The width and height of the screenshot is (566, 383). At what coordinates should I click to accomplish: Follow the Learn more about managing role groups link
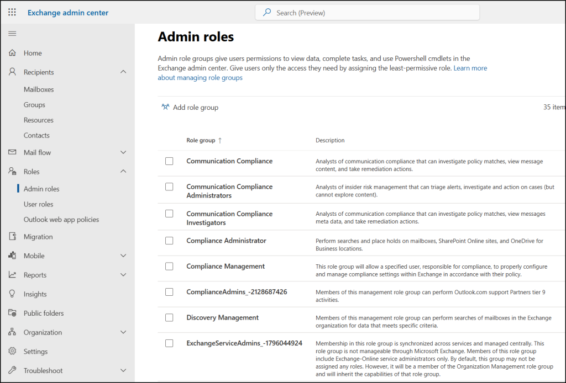click(322, 73)
